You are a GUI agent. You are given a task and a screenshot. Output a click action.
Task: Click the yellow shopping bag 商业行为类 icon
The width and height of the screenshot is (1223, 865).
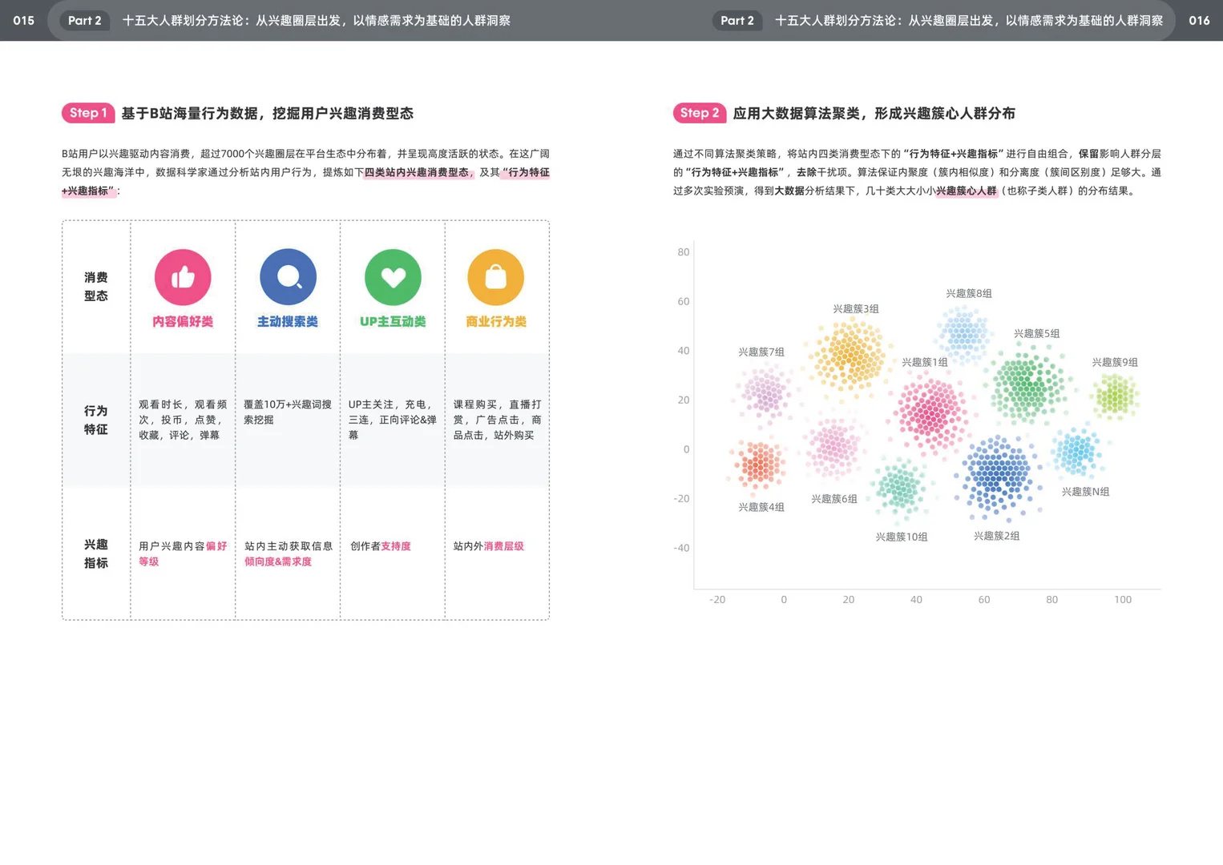[497, 276]
